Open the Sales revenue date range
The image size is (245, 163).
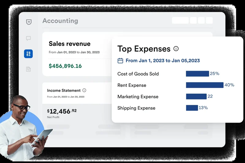coord(74,52)
